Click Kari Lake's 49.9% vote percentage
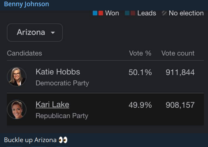The image size is (208, 147). [140, 105]
